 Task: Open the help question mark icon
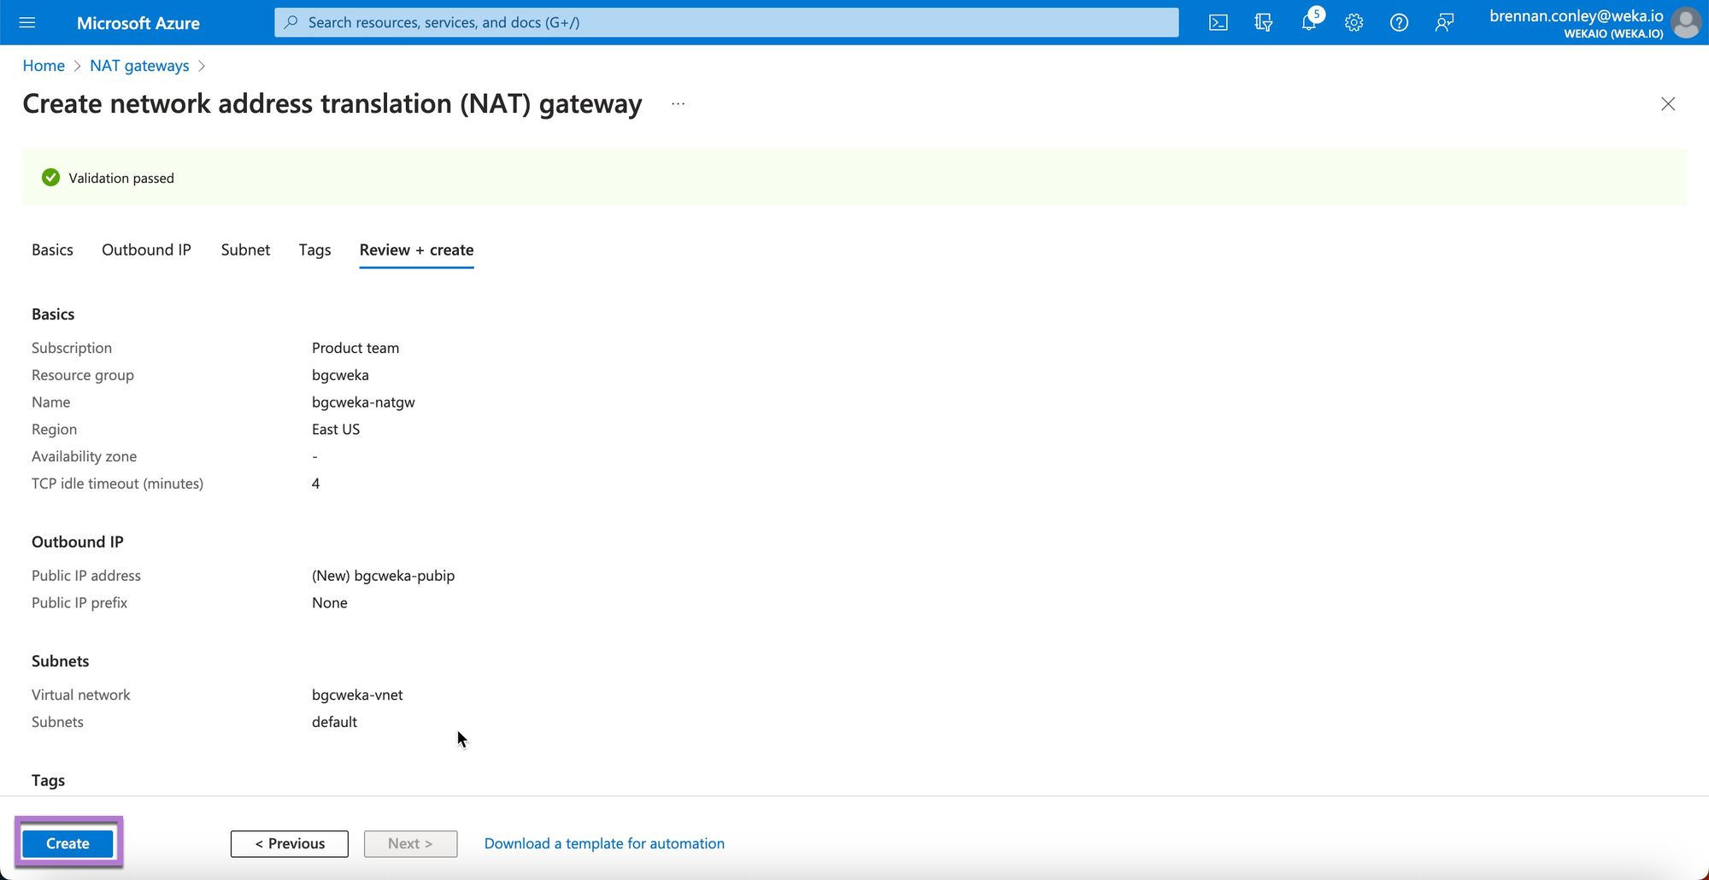coord(1399,23)
